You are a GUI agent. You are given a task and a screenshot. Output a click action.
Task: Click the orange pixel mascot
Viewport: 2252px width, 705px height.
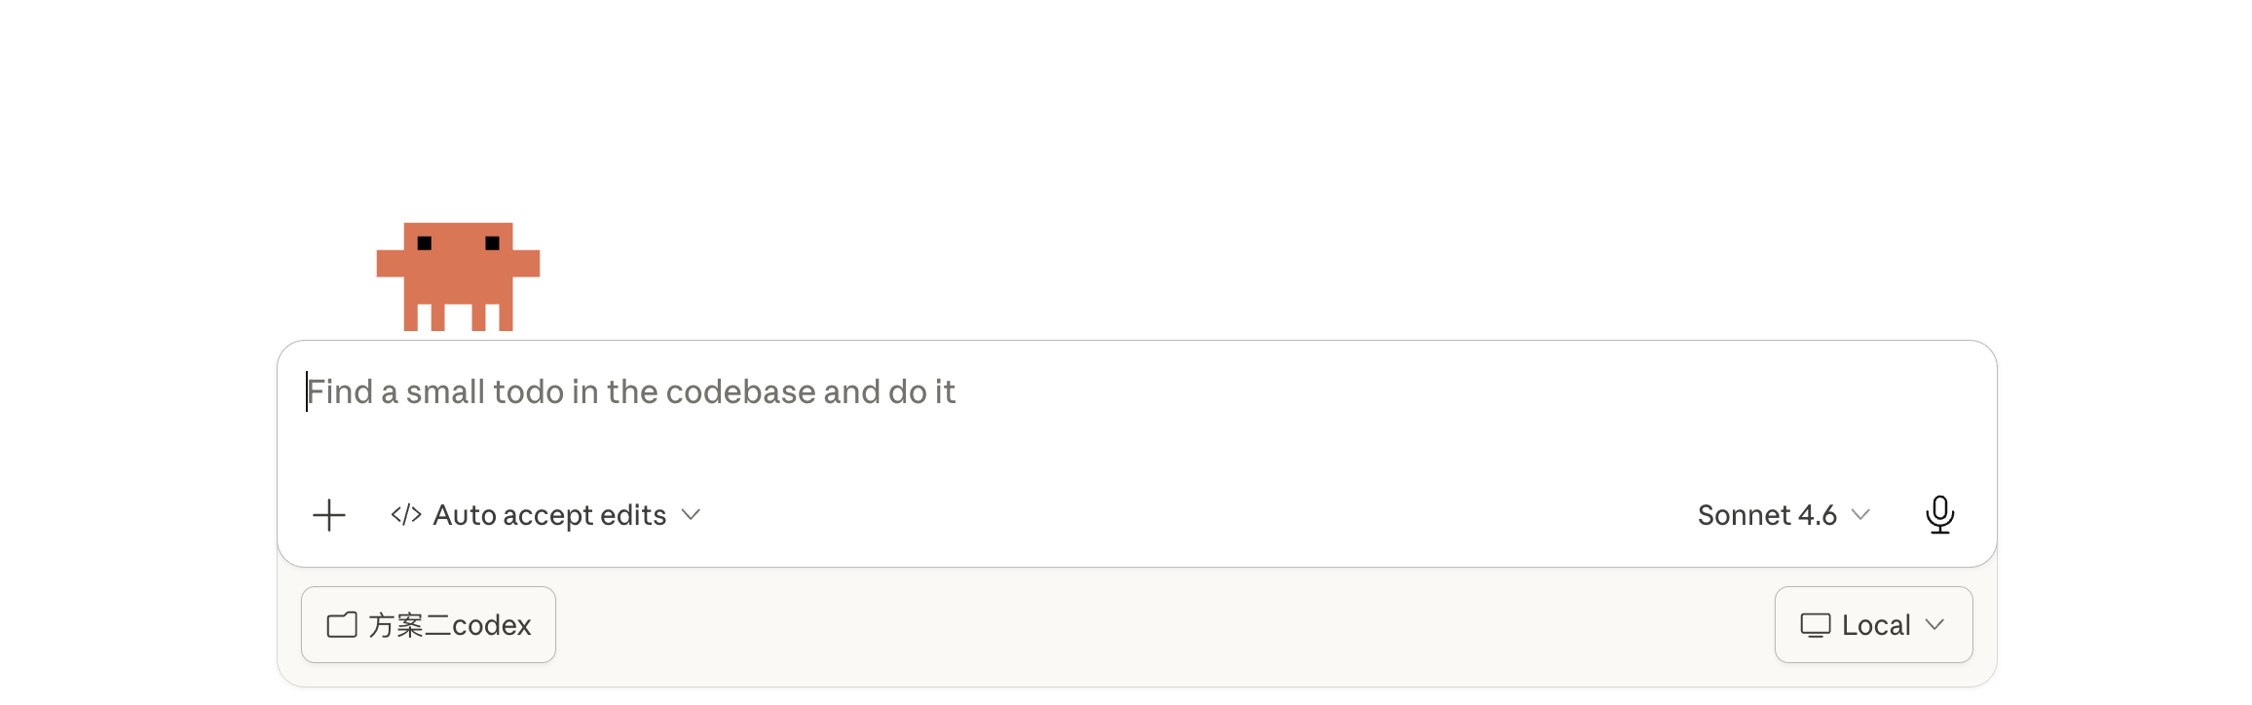pyautogui.click(x=458, y=277)
